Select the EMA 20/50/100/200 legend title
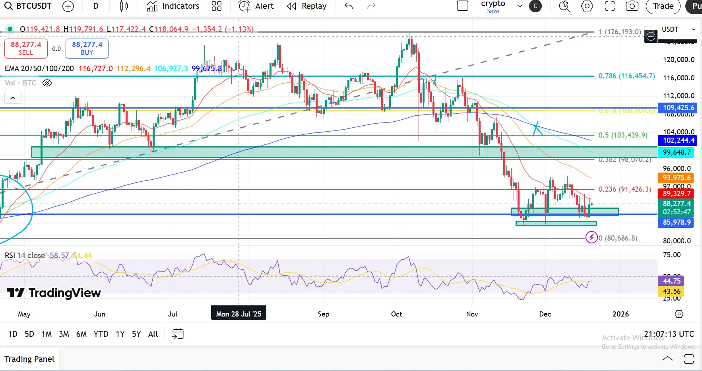This screenshot has width=702, height=371. [39, 68]
